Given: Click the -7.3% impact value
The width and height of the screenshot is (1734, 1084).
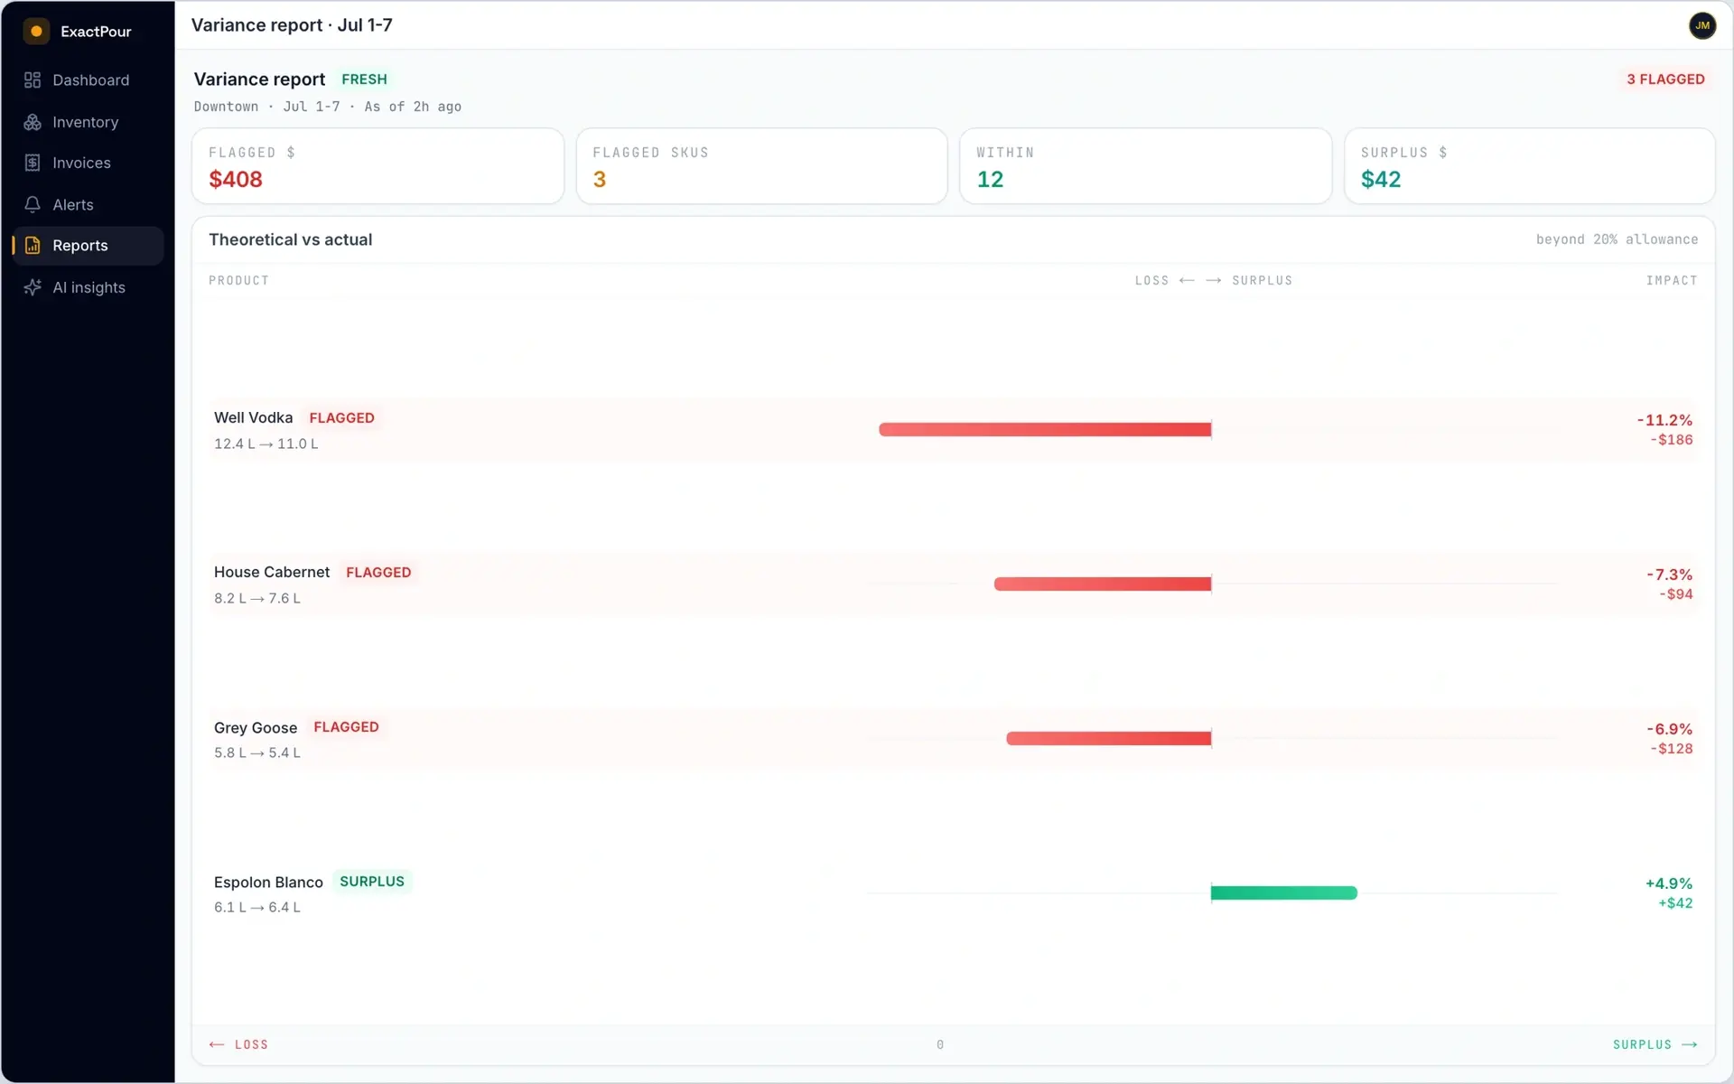Looking at the screenshot, I should point(1669,575).
